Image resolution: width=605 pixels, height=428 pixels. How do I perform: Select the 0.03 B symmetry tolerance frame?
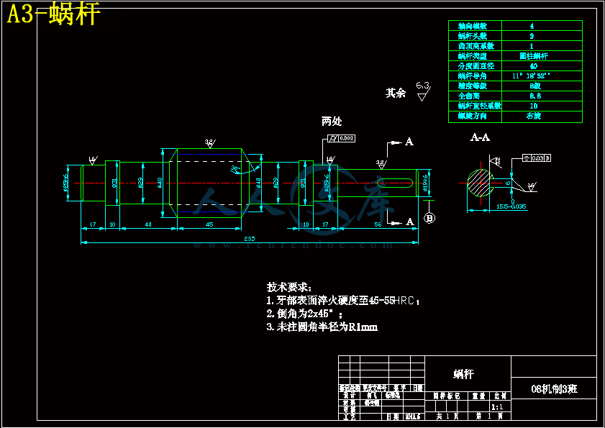coord(537,158)
